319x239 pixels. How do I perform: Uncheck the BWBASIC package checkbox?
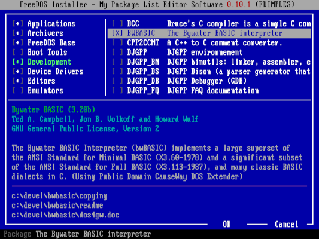click(117, 33)
